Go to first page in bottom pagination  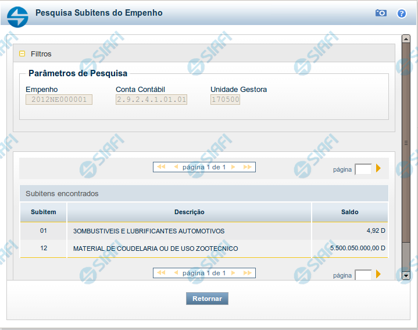(x=161, y=273)
